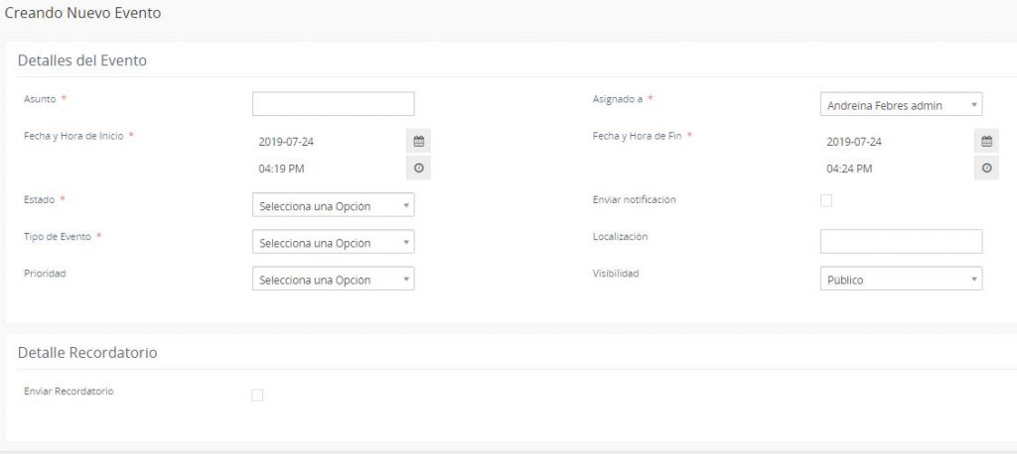Click into the Asunto text field
This screenshot has height=454, width=1017.
[333, 104]
